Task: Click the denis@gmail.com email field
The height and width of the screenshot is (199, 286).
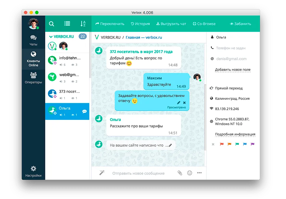Action: [231, 59]
